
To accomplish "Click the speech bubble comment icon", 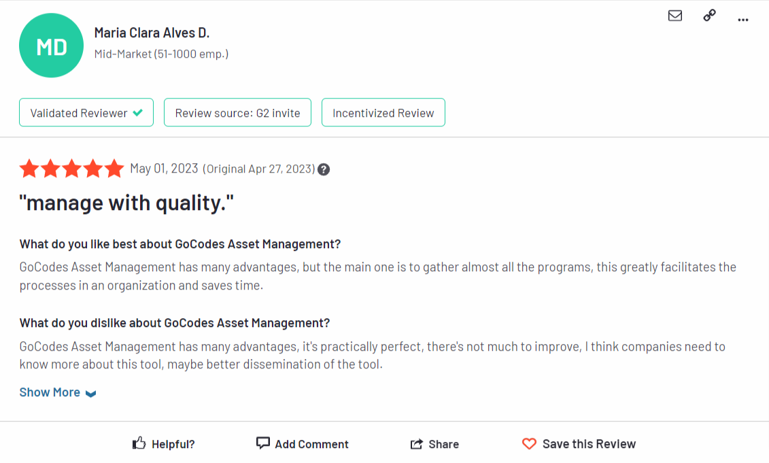I will click(263, 443).
